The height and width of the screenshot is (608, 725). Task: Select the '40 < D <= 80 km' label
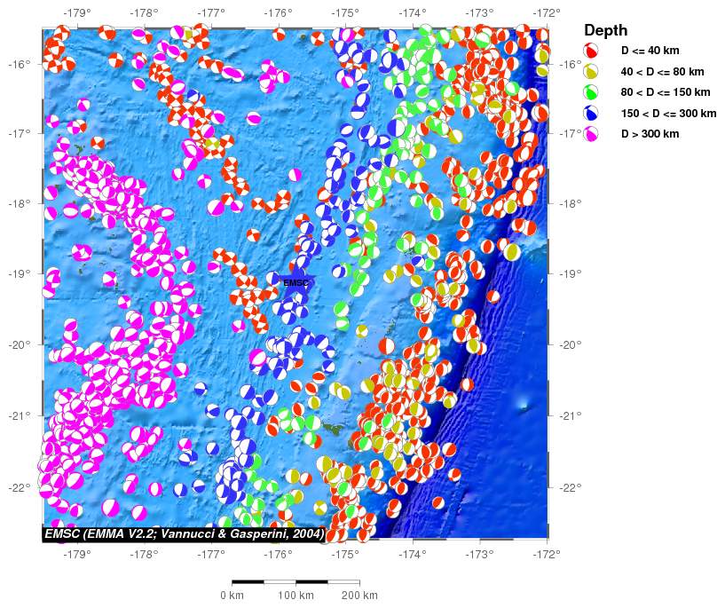pyautogui.click(x=663, y=71)
